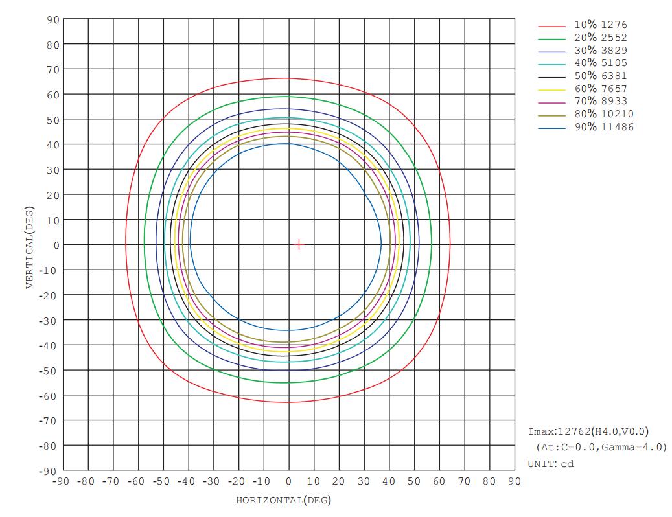Image resolution: width=672 pixels, height=517 pixels.
Task: Click horizontal axis label -60
Action: 136,481
